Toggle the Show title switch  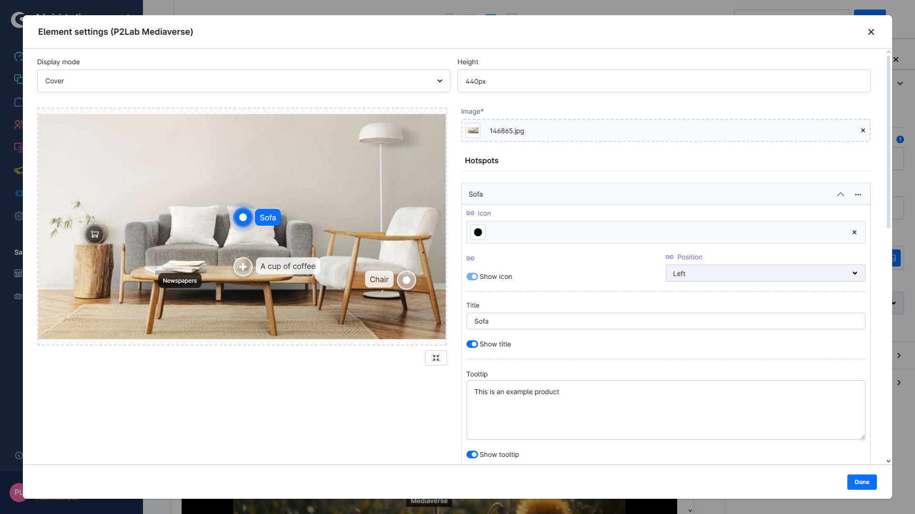pos(472,344)
